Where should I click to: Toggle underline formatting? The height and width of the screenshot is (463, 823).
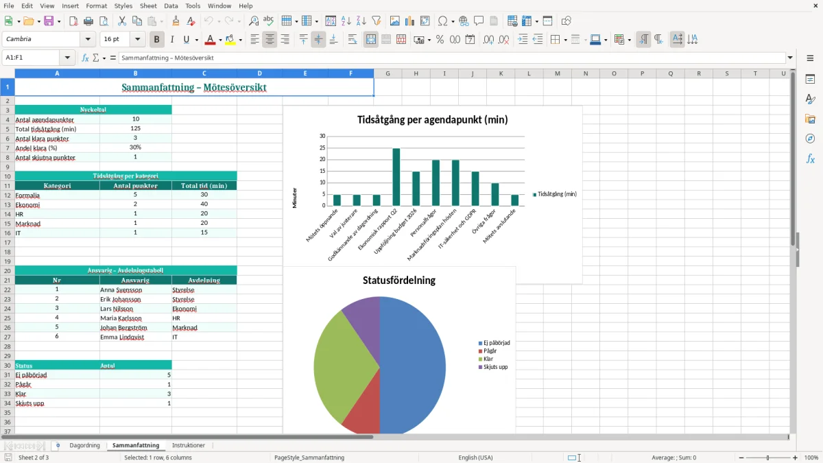[186, 40]
